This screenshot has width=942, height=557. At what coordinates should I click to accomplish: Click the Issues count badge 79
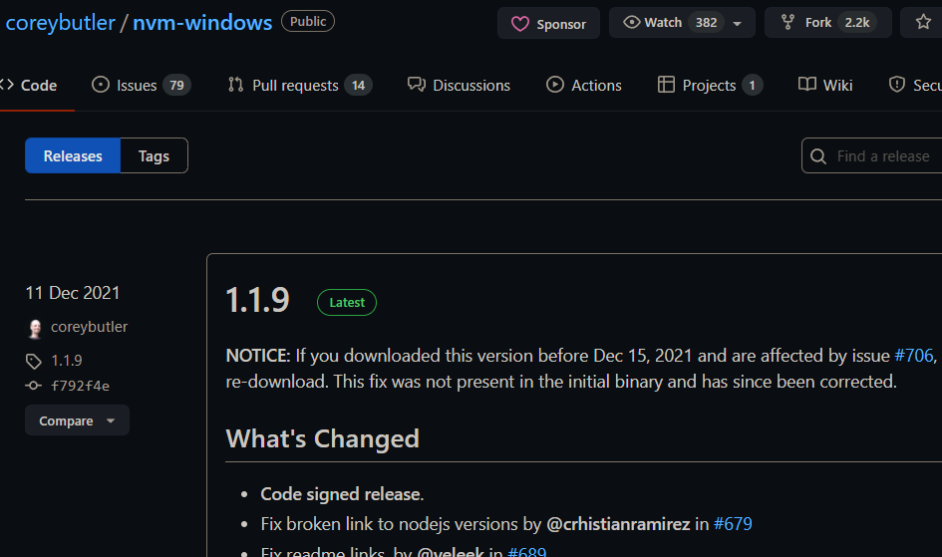tap(176, 86)
